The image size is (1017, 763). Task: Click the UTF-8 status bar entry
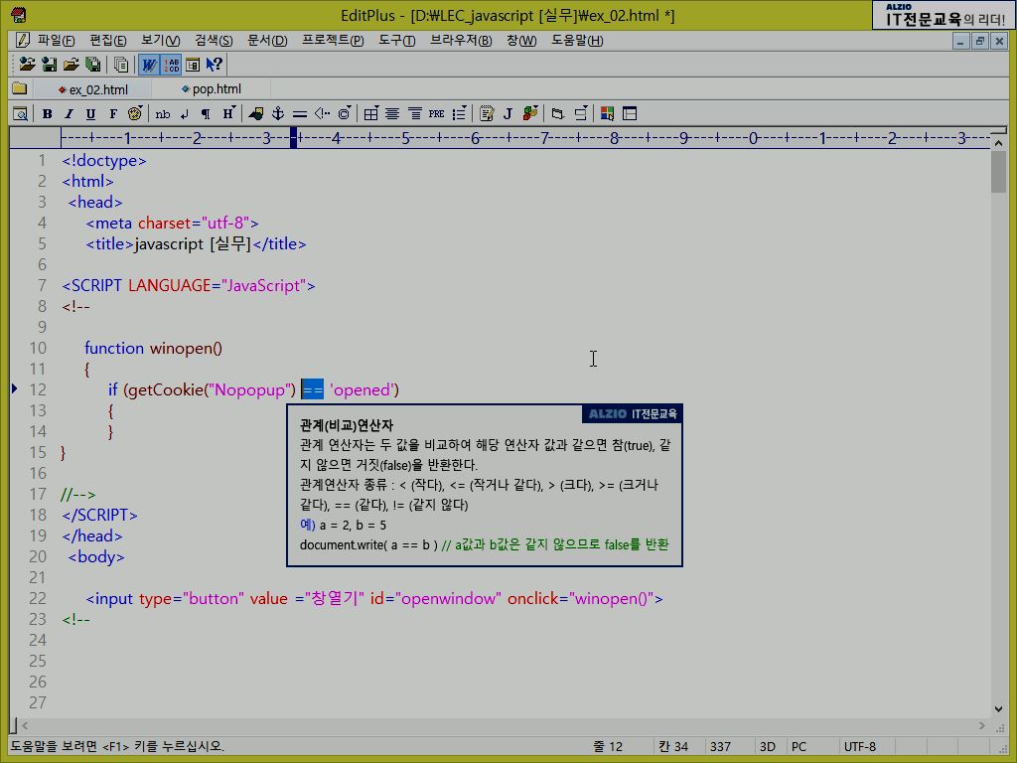(859, 747)
